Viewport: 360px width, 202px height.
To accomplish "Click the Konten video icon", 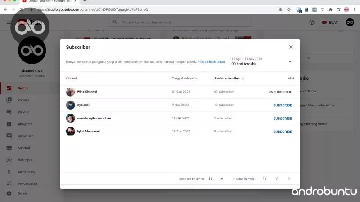I will [9, 100].
